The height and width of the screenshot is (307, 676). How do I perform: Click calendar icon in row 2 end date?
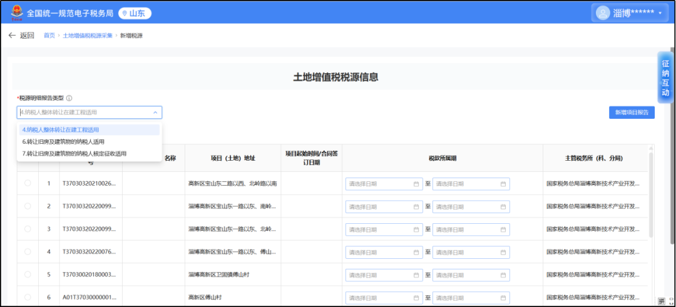503,206
